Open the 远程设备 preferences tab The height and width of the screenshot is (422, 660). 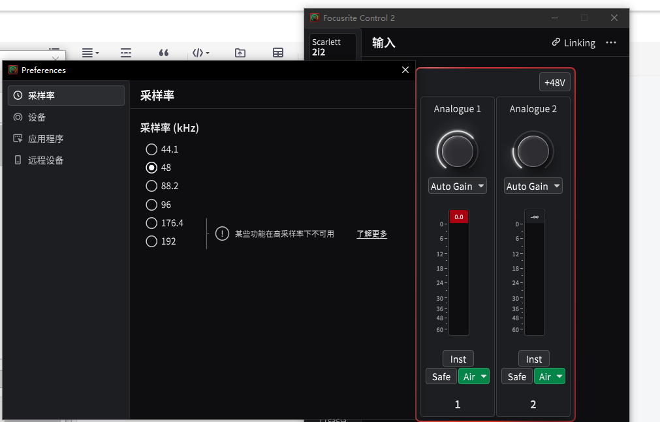[66, 160]
